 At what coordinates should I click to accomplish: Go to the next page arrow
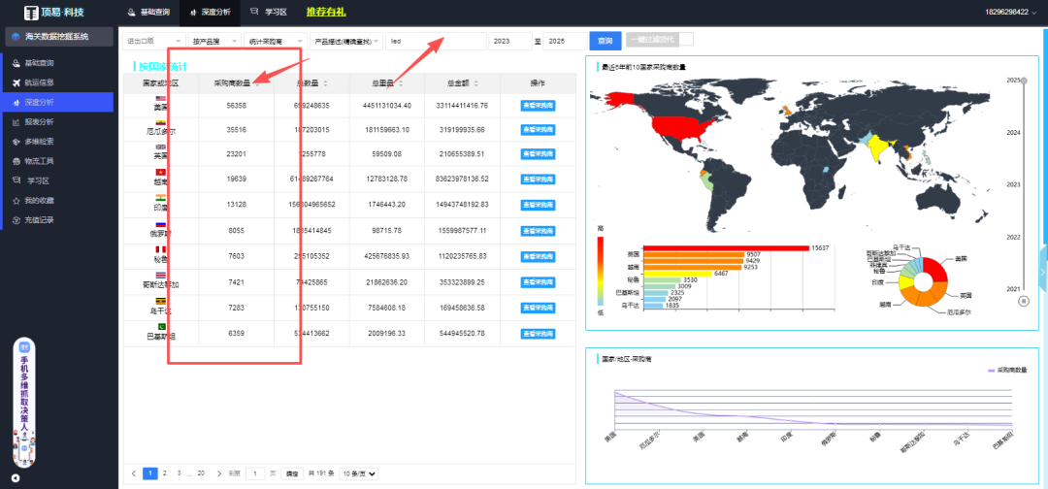click(219, 473)
